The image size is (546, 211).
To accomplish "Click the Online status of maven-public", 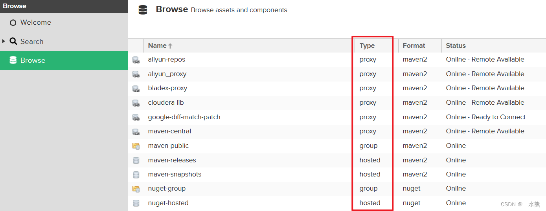I will point(456,146).
